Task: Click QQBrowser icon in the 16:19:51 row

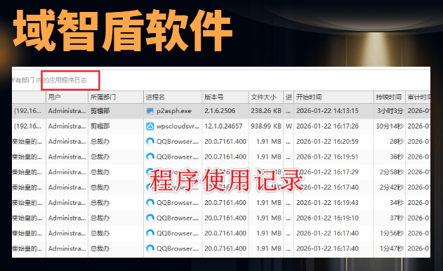Action: click(150, 157)
